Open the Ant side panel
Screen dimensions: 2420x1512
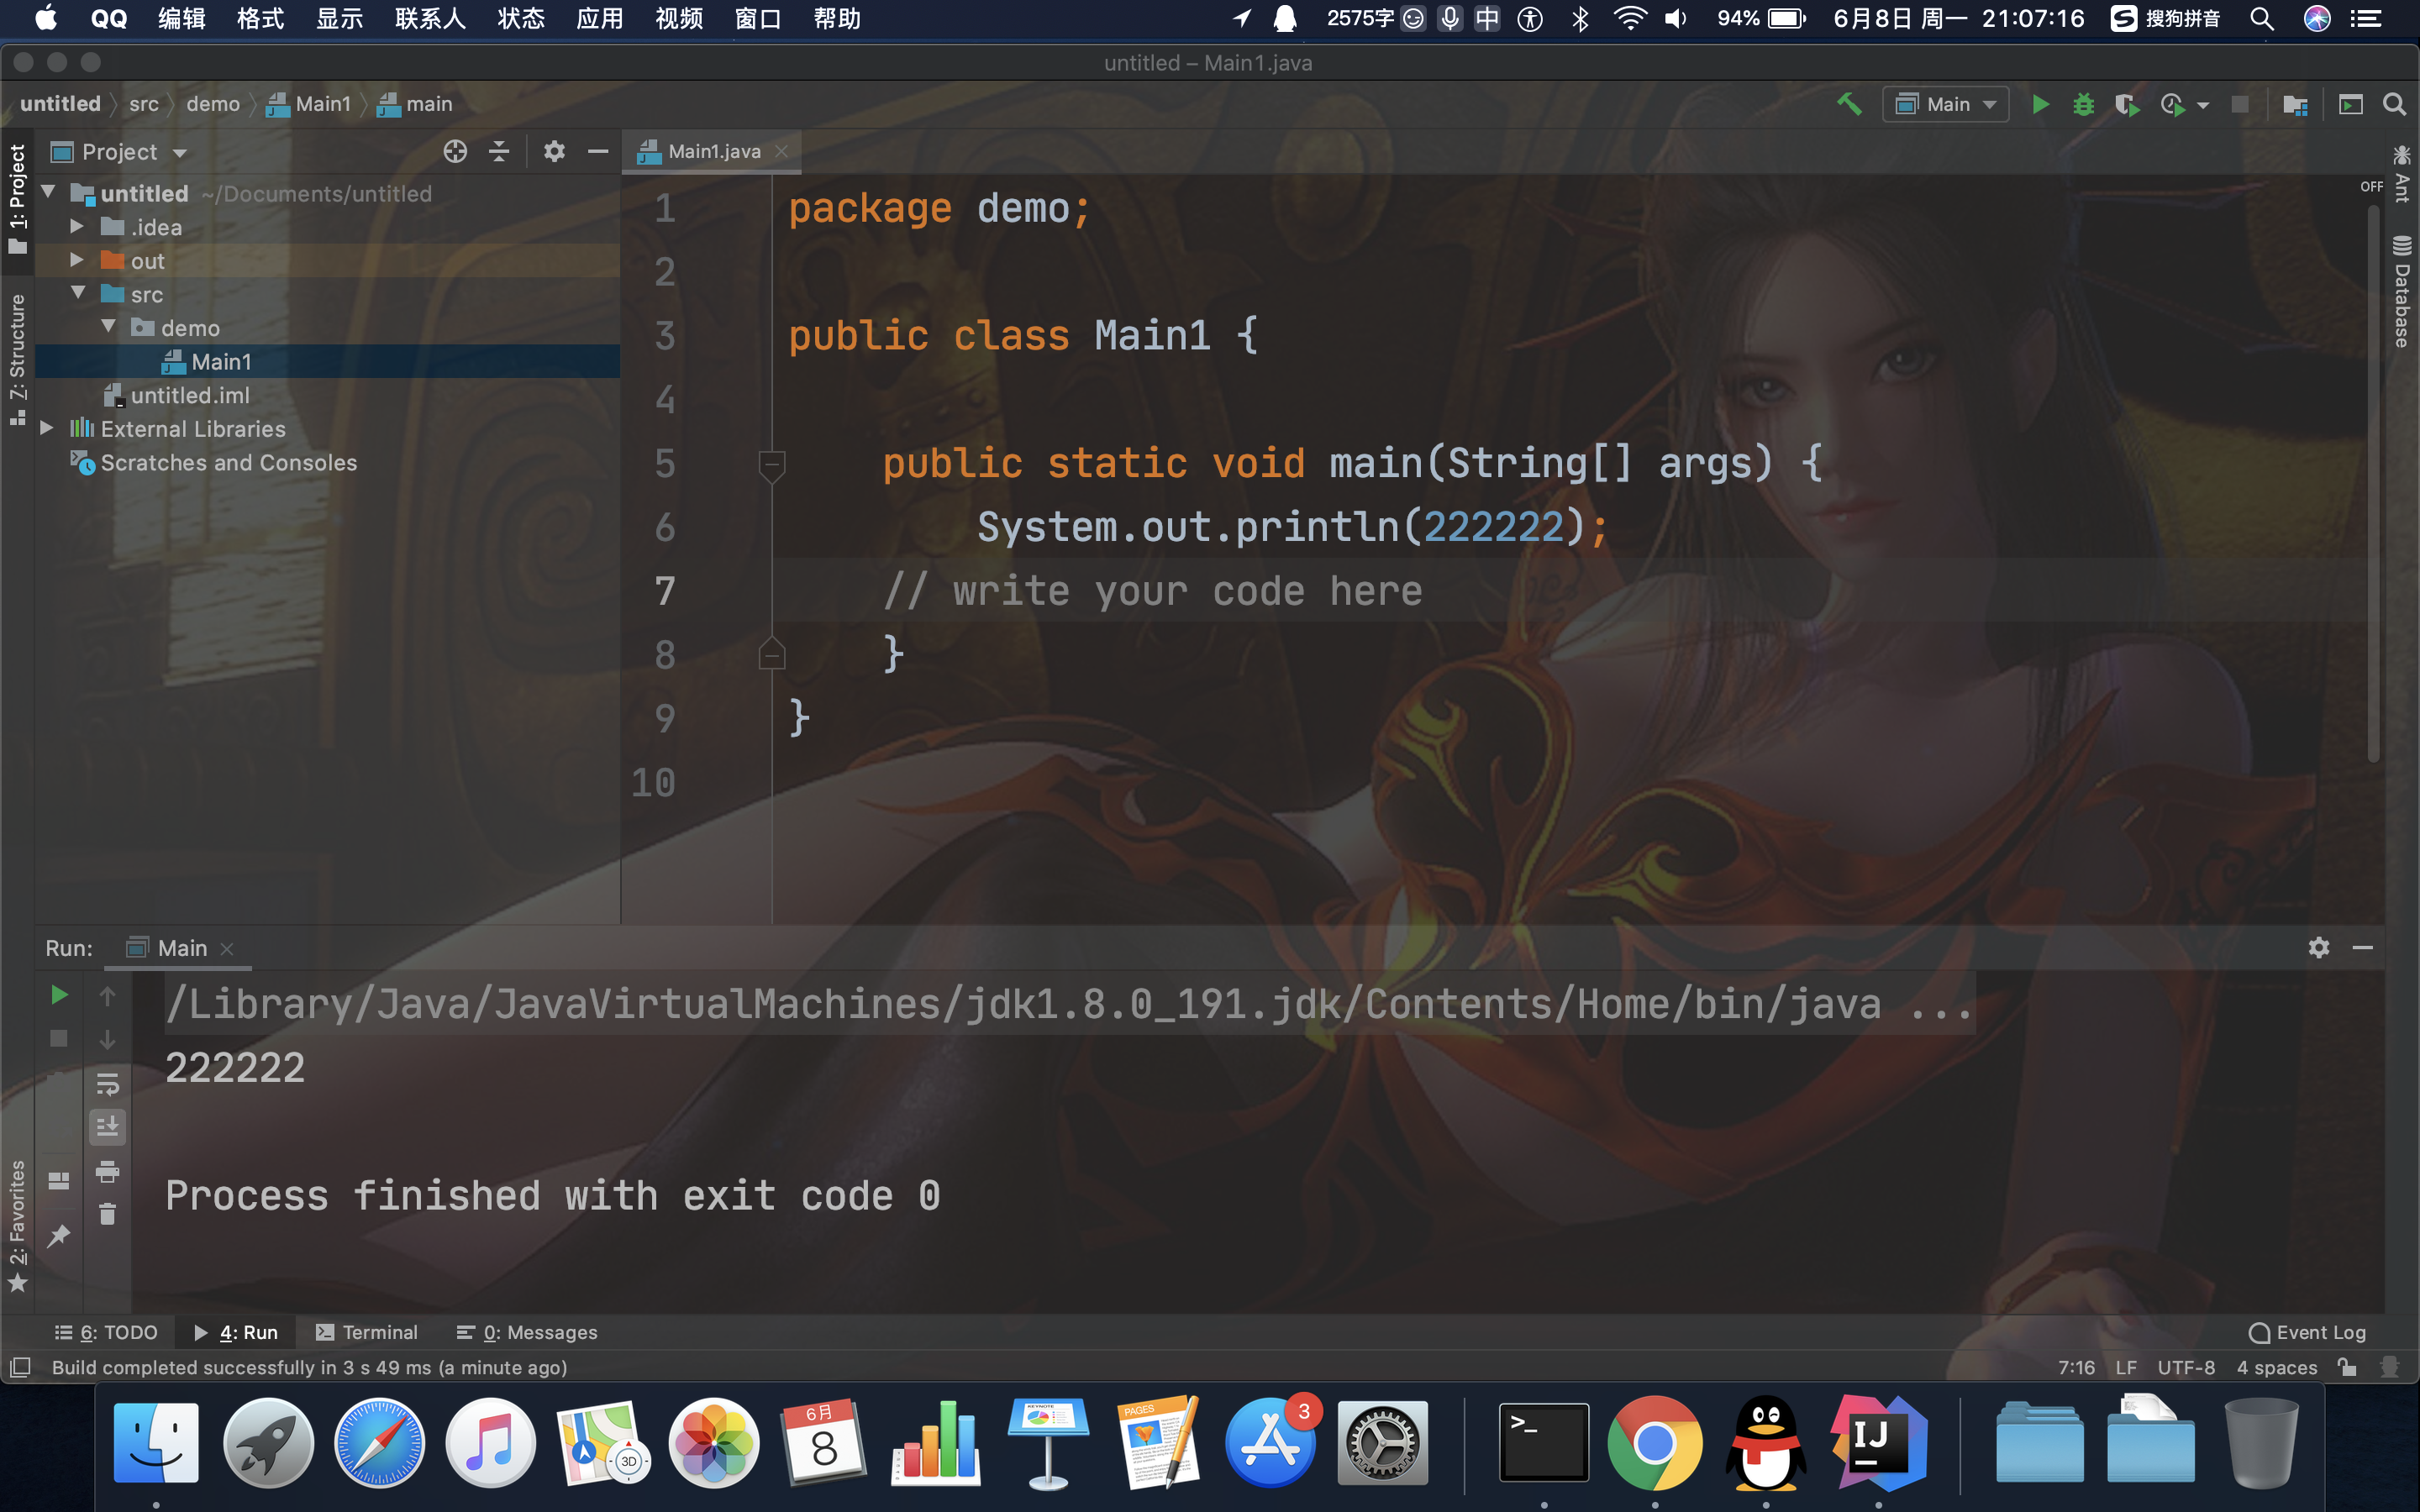pyautogui.click(x=2401, y=172)
